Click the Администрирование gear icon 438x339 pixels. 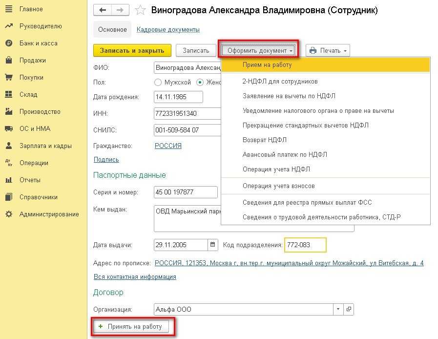click(9, 214)
